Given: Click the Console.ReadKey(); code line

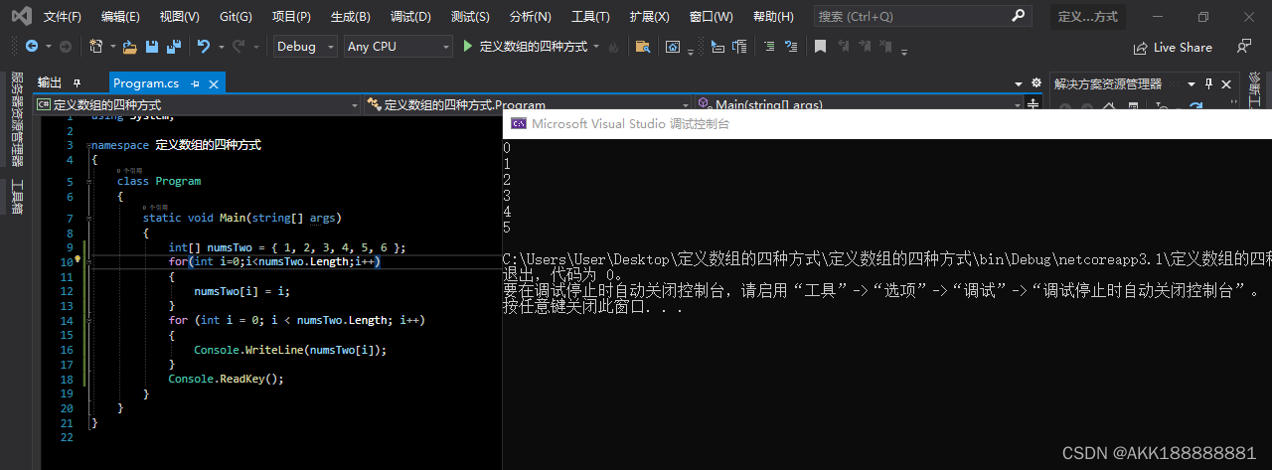Looking at the screenshot, I should click(x=226, y=379).
